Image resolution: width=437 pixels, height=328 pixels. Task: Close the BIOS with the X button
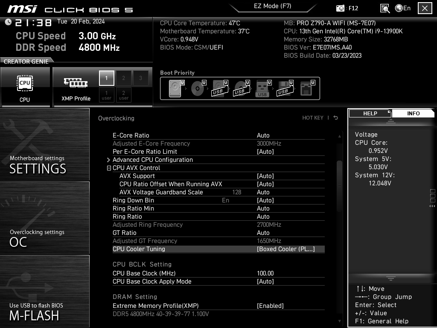(x=425, y=8)
